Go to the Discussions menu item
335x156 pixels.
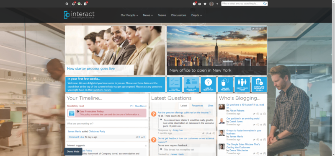[x=179, y=15]
